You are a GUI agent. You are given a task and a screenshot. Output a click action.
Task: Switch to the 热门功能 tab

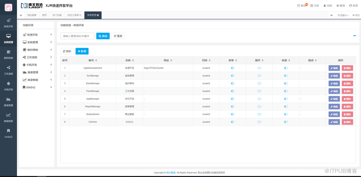click(x=57, y=15)
